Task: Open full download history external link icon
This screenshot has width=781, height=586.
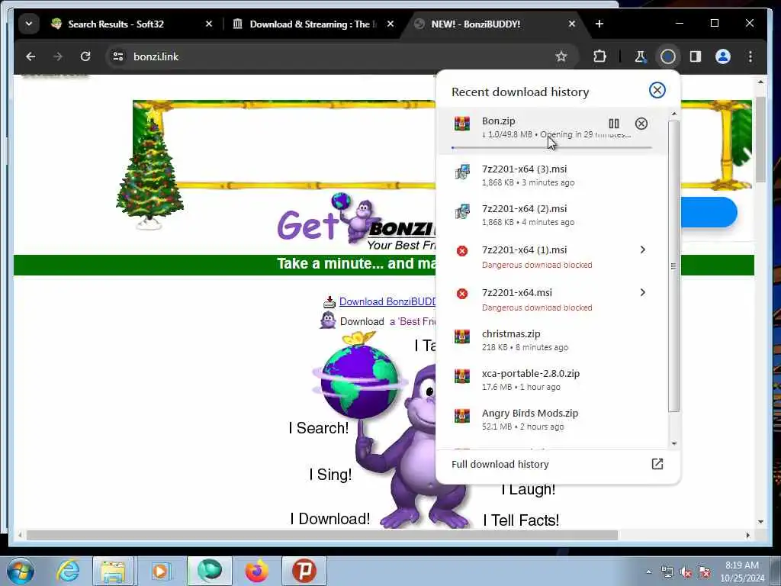Action: [657, 464]
